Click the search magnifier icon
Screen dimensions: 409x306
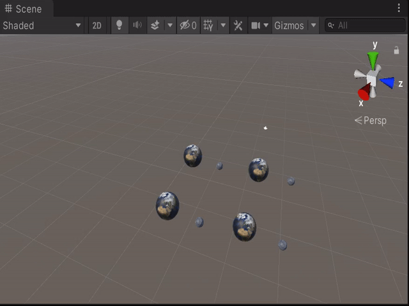pos(331,25)
